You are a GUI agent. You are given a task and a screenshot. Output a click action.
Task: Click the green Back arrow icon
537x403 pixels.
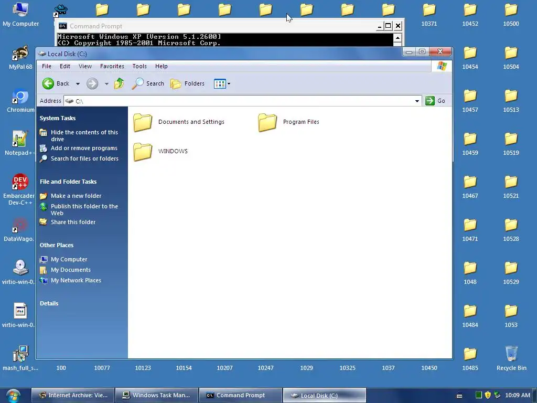tap(48, 83)
